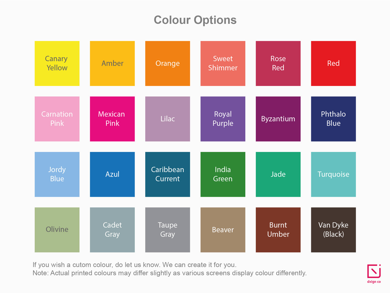Pick the Carnation Pink swatch
The image size is (390, 293).
click(57, 119)
